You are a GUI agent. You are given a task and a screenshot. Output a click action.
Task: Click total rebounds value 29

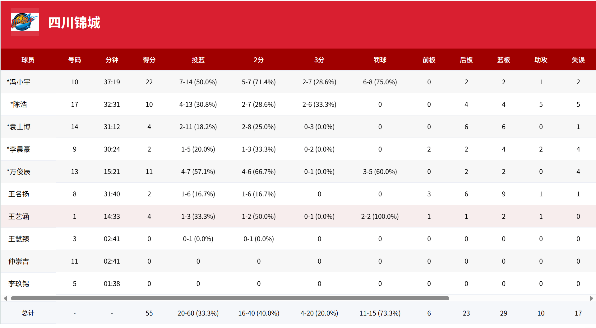(504, 313)
